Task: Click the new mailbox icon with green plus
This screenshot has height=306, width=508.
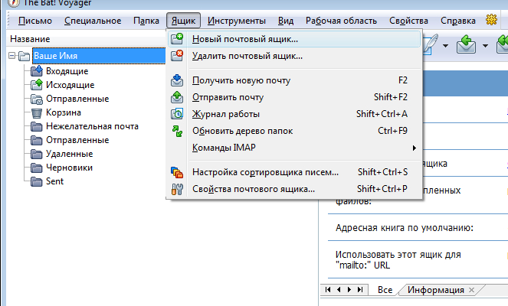Action: [x=177, y=39]
